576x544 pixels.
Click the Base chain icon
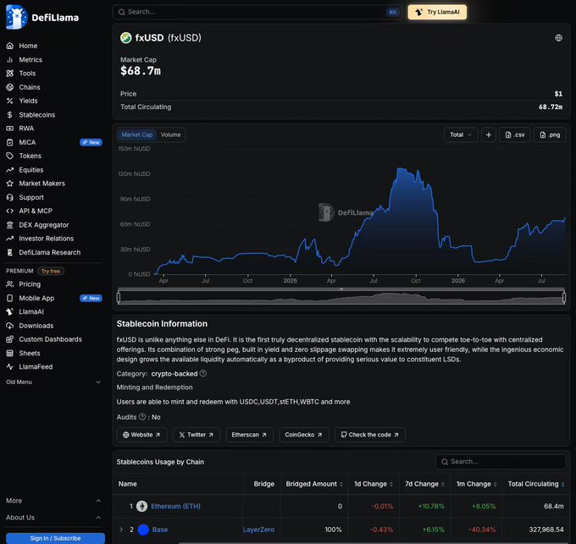tap(143, 530)
